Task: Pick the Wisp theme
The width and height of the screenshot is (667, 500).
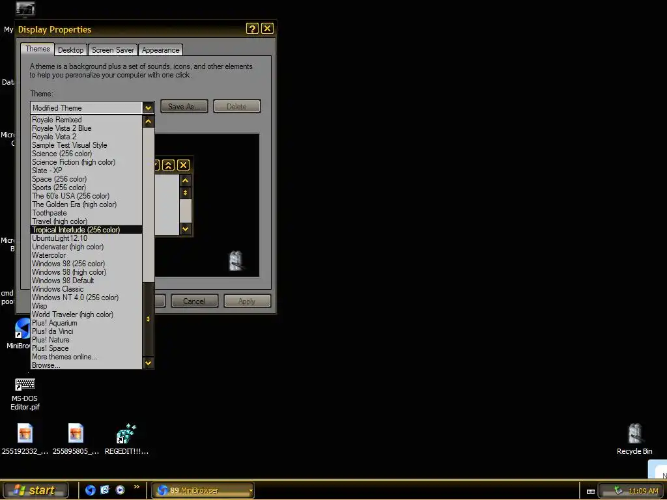Action: click(x=87, y=306)
